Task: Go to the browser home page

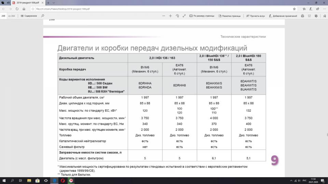Action: (24, 9)
